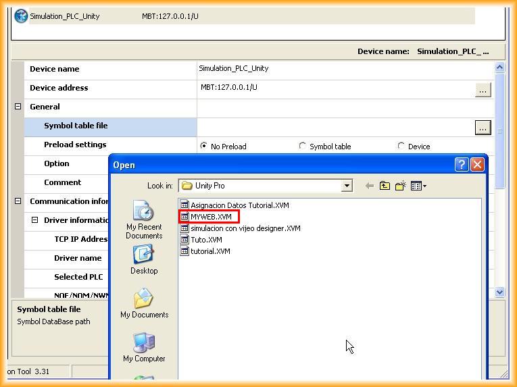Choose Symbol table preload option
The height and width of the screenshot is (387, 517).
click(303, 146)
